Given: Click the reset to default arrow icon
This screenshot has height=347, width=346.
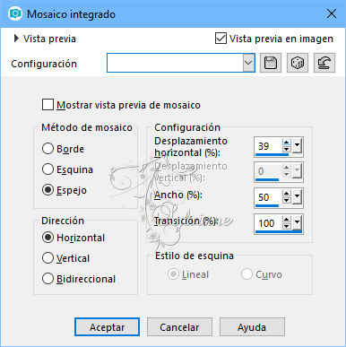Looking at the screenshot, I should click(x=324, y=63).
